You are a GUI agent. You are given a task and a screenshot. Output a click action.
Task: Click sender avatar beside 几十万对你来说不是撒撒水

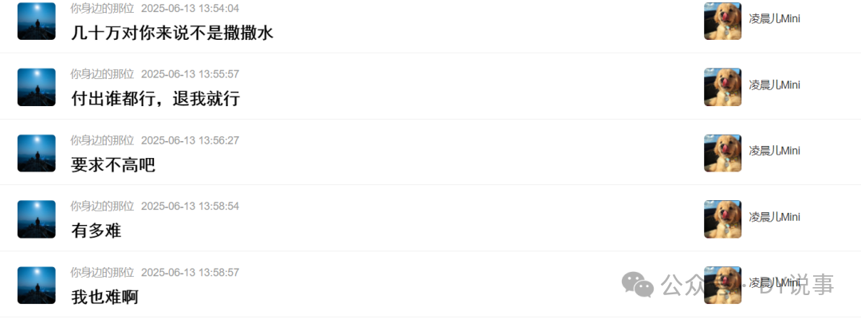pos(36,21)
